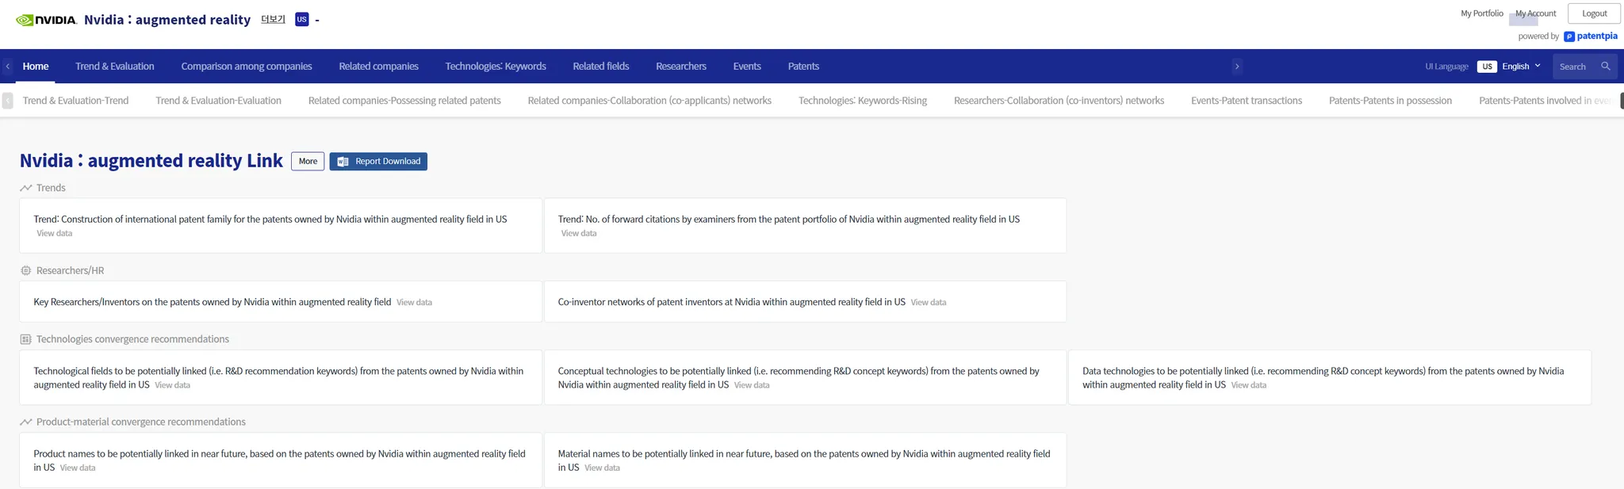This screenshot has width=1624, height=489.
Task: Click the Technologies convergence section icon
Action: 26,339
